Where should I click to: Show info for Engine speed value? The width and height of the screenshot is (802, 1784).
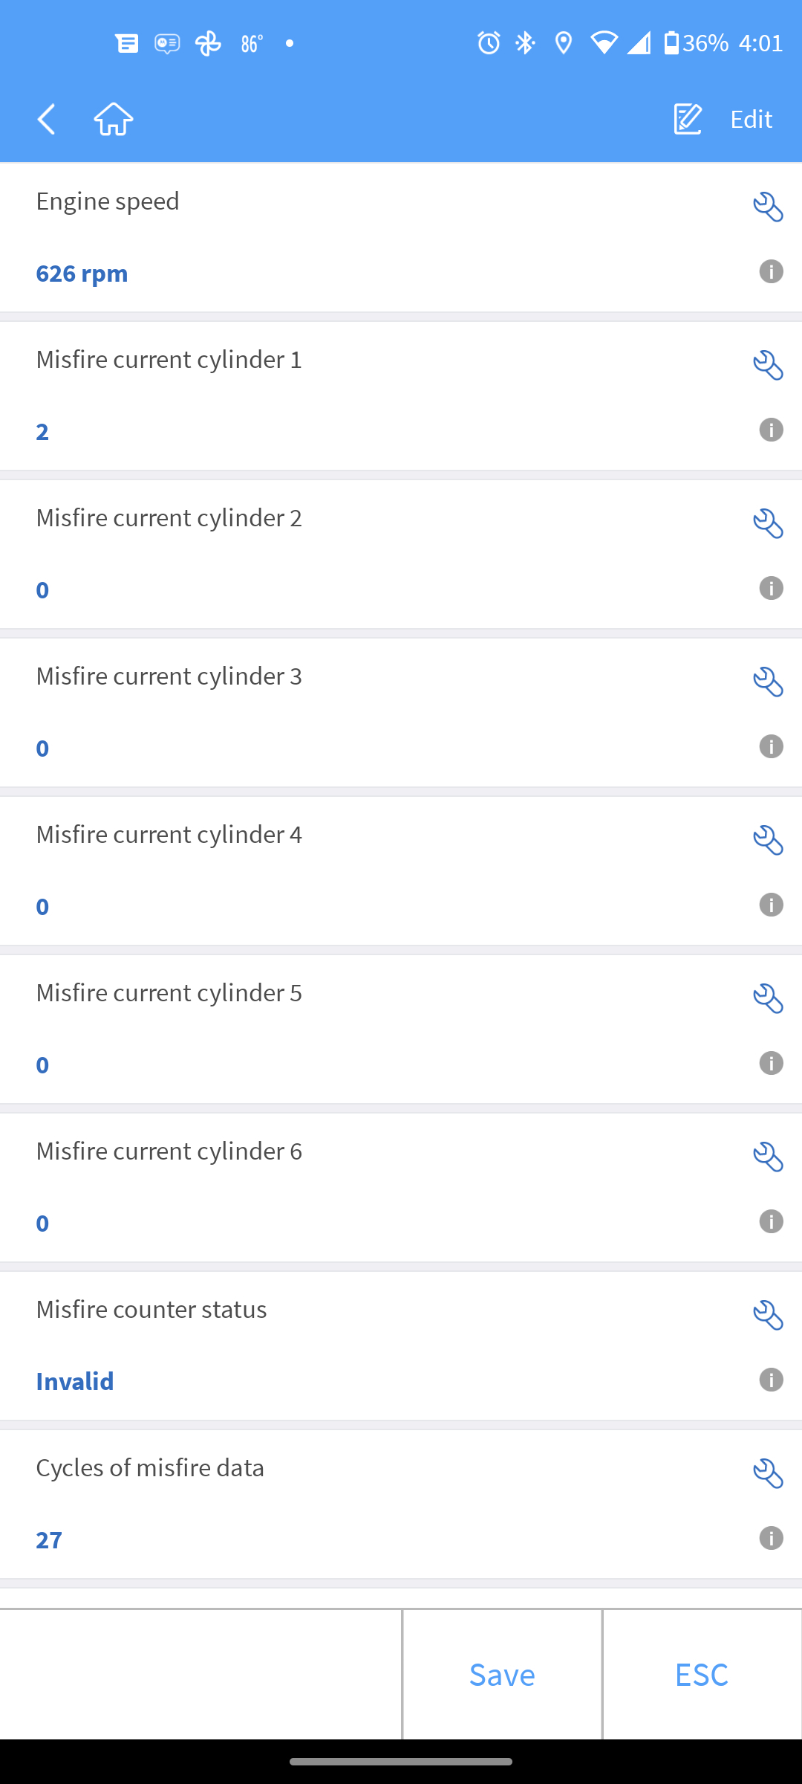point(771,272)
